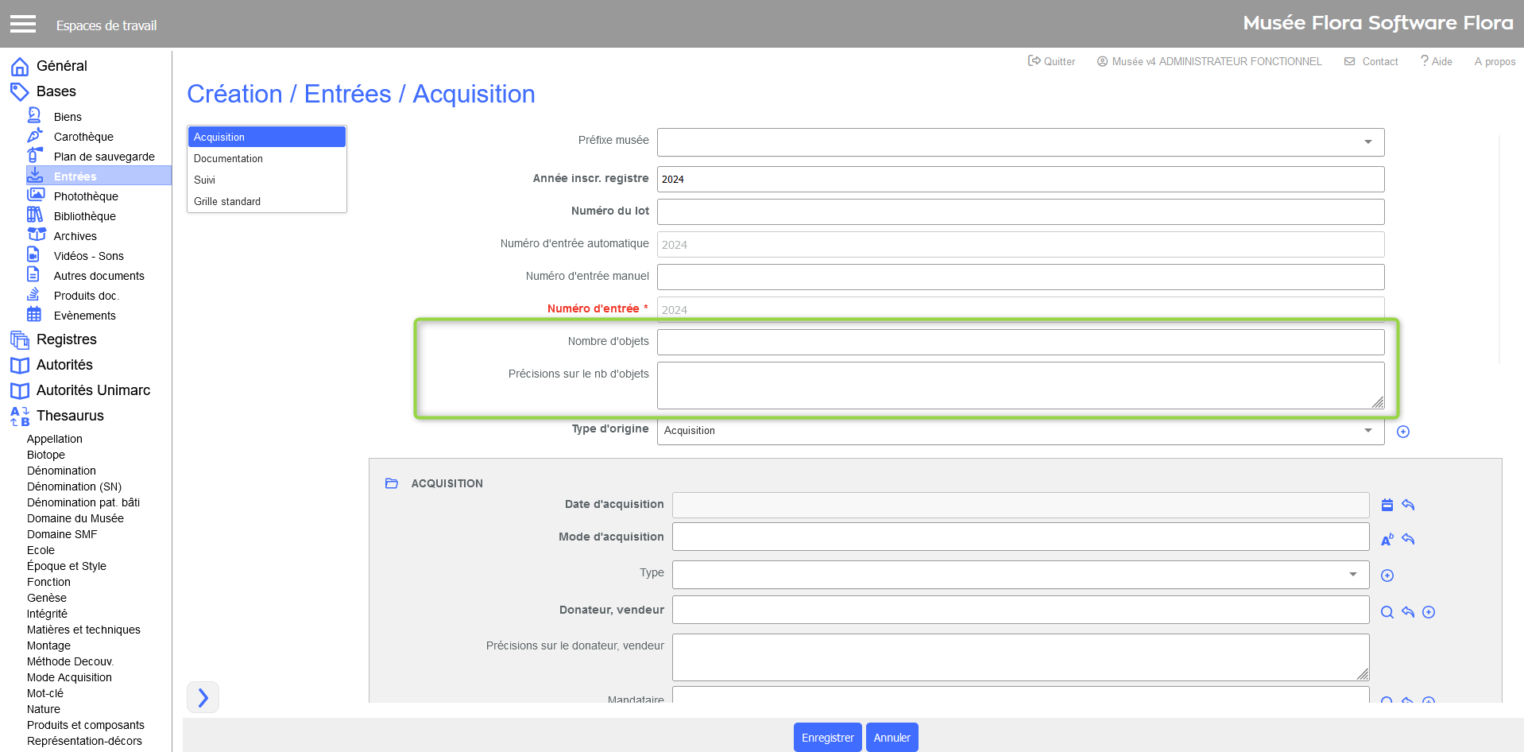Click the Plan de sauvegarde icon

tap(35, 156)
